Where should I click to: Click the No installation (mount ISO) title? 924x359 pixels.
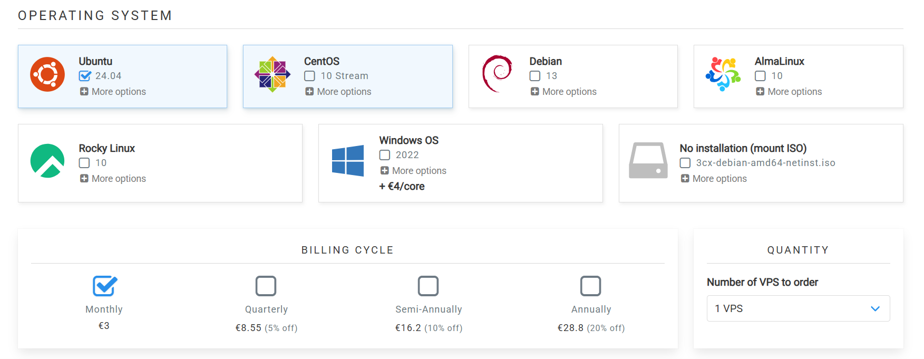(x=743, y=148)
